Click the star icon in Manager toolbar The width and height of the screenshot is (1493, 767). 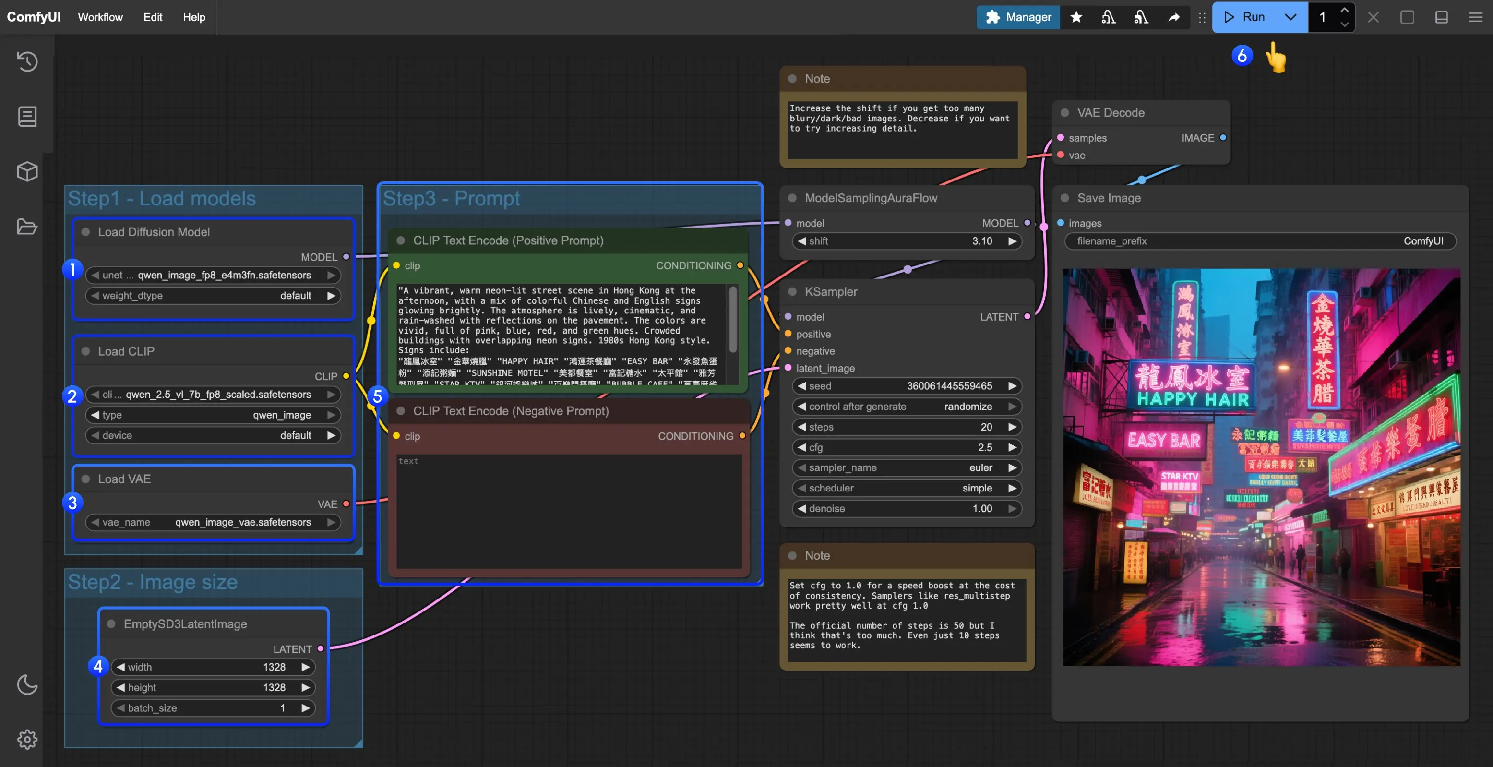click(x=1076, y=17)
